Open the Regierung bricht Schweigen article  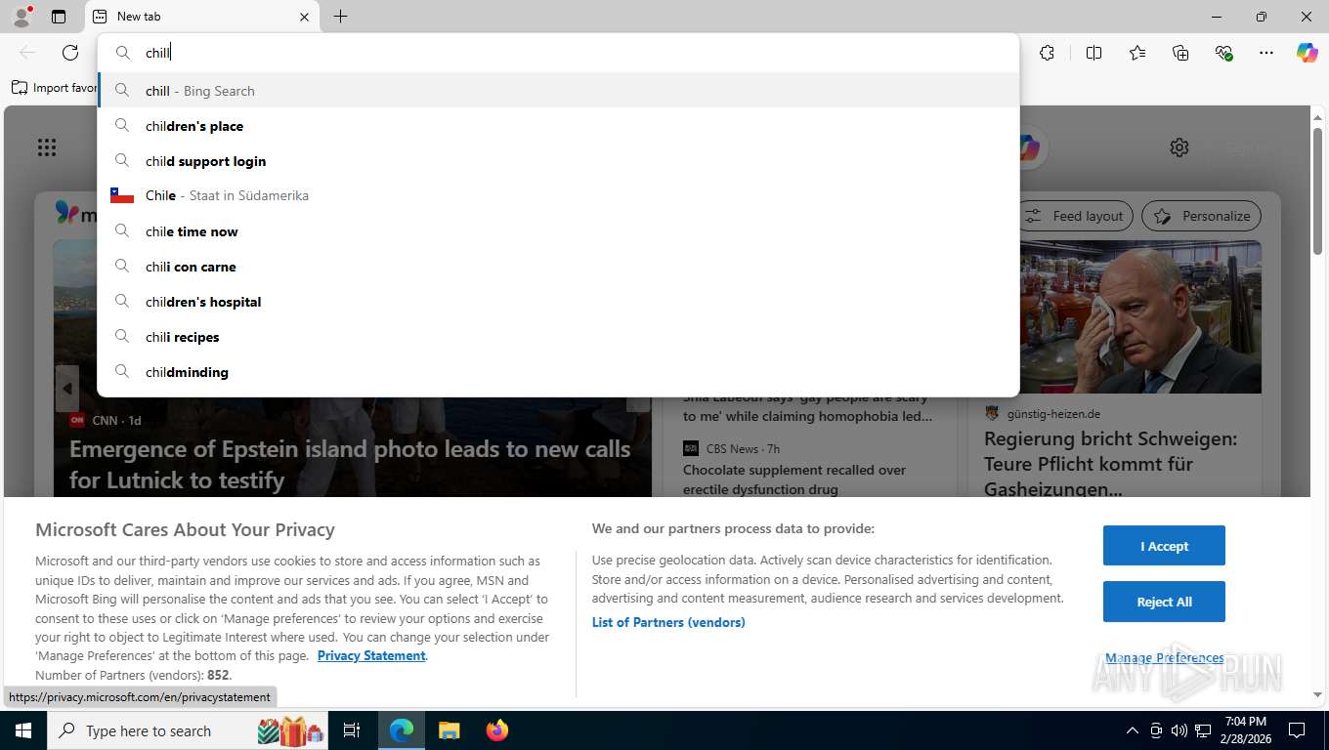pos(1110,464)
